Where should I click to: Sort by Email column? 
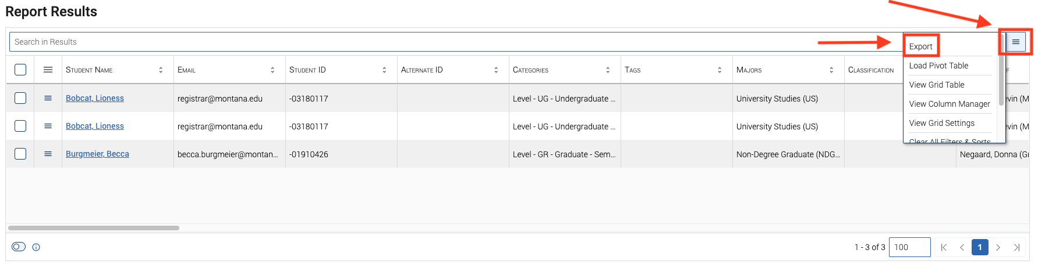click(x=272, y=70)
